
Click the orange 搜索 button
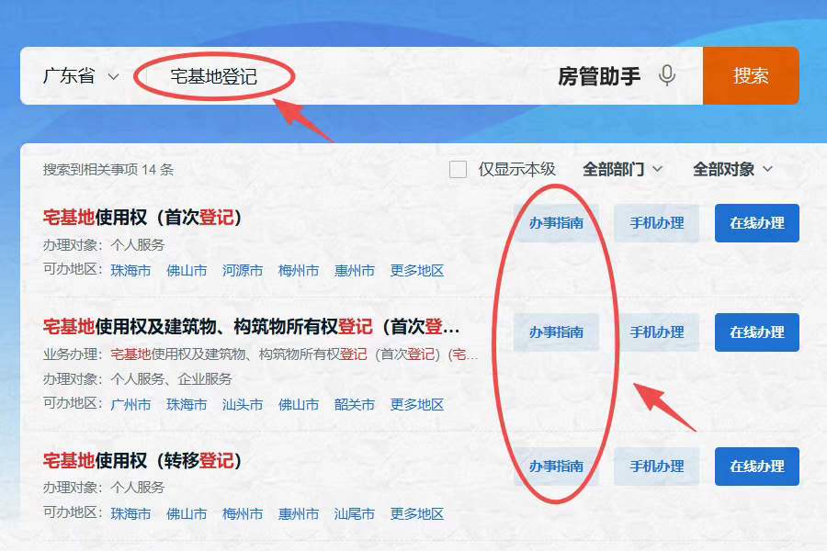click(751, 75)
